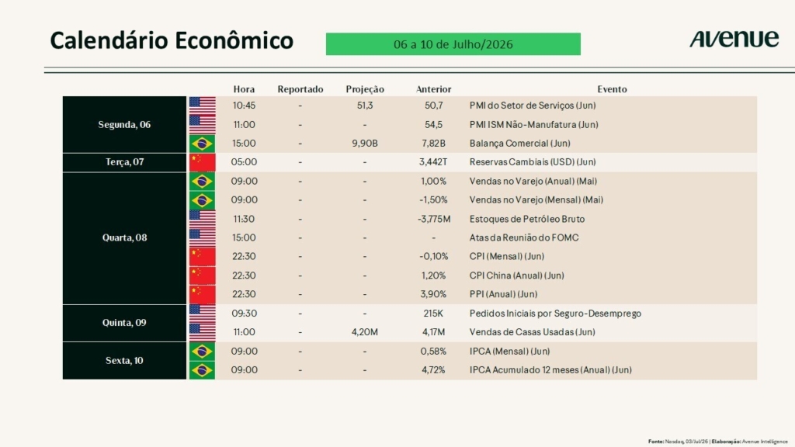Click the previous value 1,00%
The image size is (795, 447).
pyautogui.click(x=433, y=182)
